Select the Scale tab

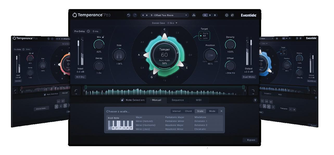click(200, 111)
